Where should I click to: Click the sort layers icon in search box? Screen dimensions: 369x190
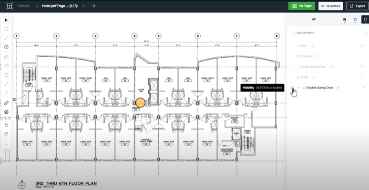coord(365,33)
